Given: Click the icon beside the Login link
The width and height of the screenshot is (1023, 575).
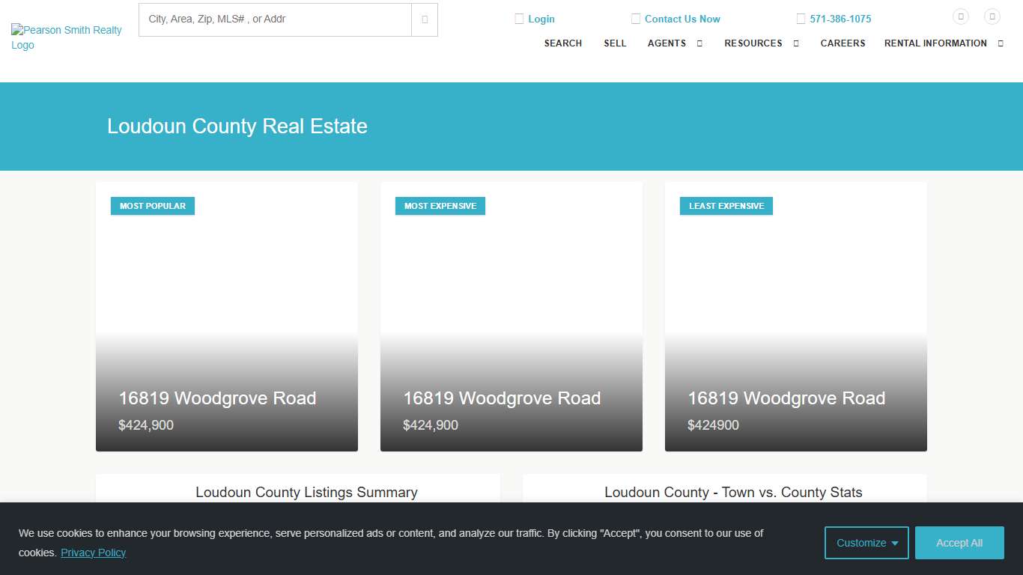Looking at the screenshot, I should [x=519, y=19].
